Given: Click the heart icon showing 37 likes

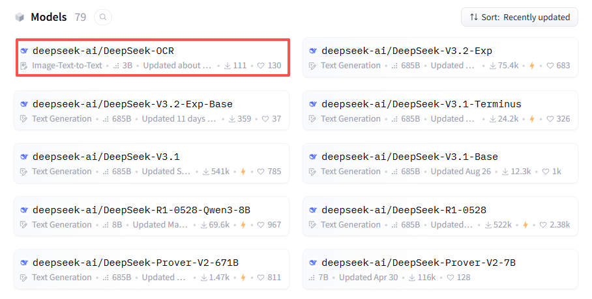Looking at the screenshot, I should [x=265, y=119].
